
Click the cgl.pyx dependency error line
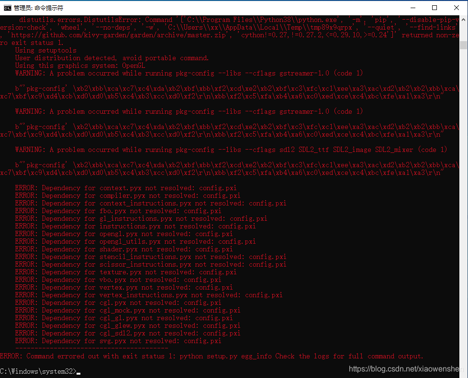pos(118,302)
